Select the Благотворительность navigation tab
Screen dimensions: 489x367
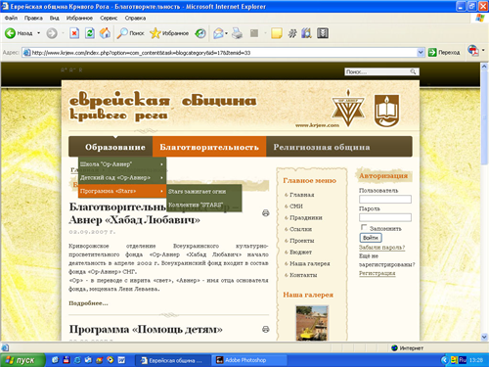tap(209, 147)
